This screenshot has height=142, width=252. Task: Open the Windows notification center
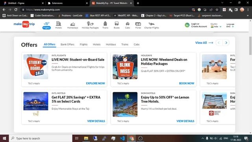coord(246,138)
